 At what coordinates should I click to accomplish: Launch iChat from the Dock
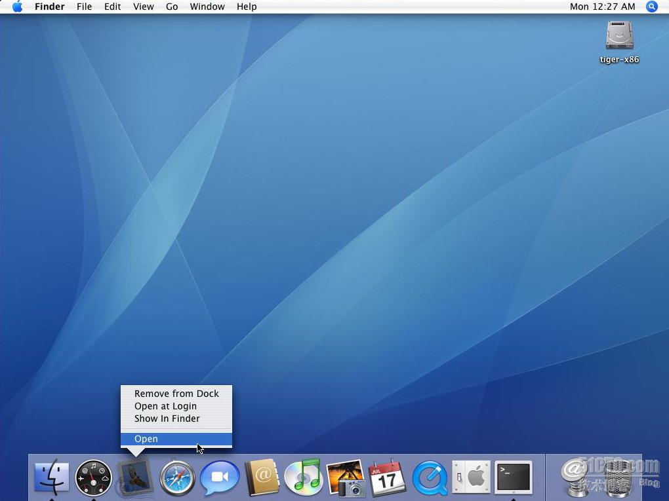pyautogui.click(x=219, y=478)
